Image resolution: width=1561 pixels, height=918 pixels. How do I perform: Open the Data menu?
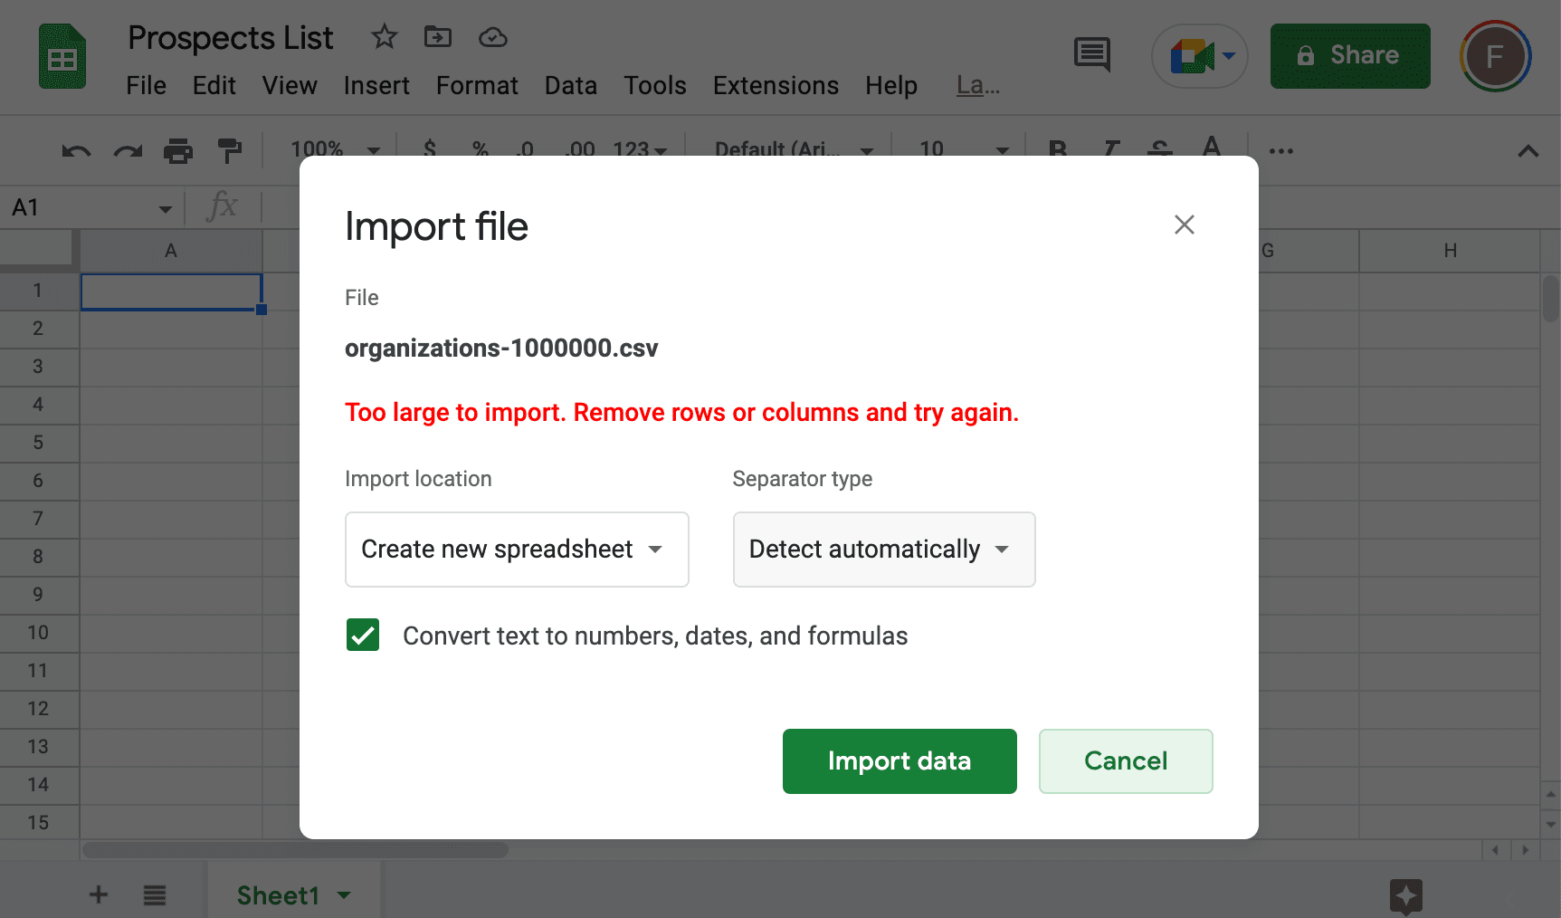tap(571, 85)
